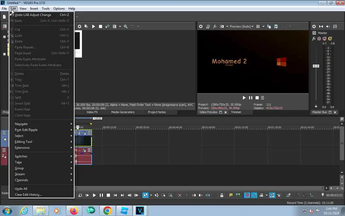345x216 pixels.
Task: Stop preview in Project Media toolbar
Action: click(101, 26)
